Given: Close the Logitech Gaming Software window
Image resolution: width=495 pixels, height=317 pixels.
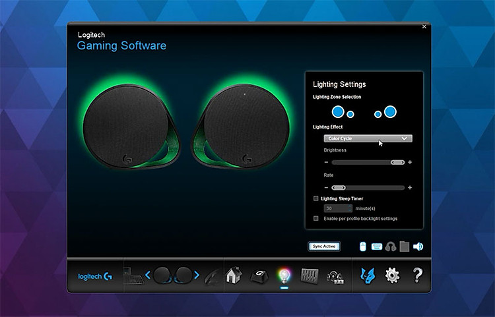Looking at the screenshot, I should point(424,26).
